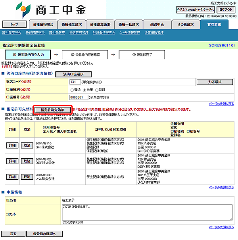Go to ビジネスWebトップページへ
Viewport: 238px width, 240px height.
pyautogui.click(x=195, y=10)
